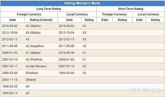Click the Zhihu watermark text

(145, 90)
